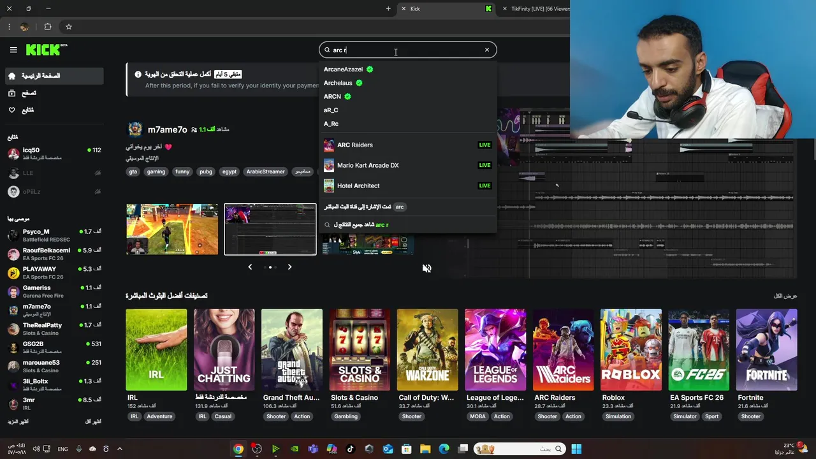Bookmark this page with the star icon
Viewport: 816px width, 459px height.
click(x=69, y=27)
